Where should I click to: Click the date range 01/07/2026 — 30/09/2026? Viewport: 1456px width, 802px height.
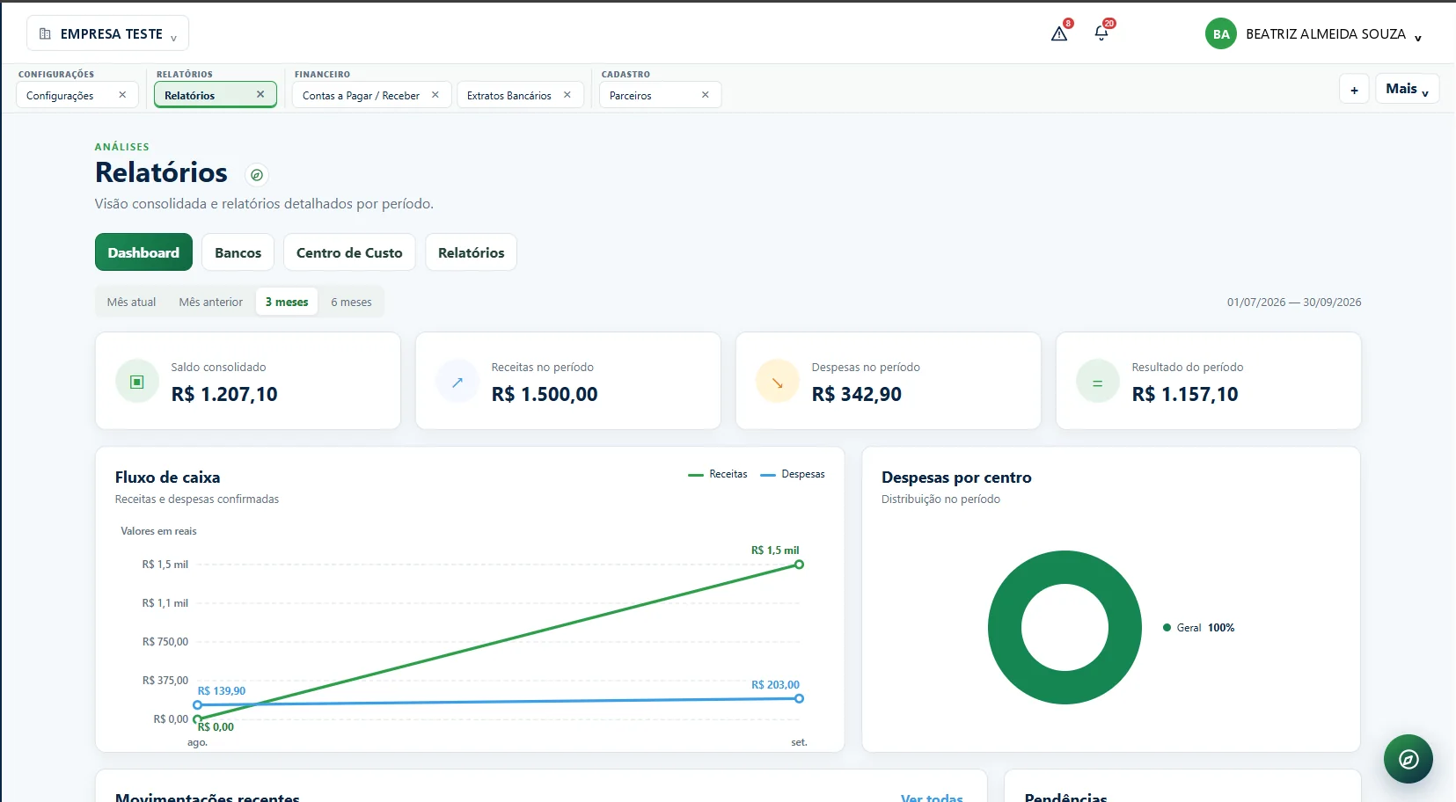coord(1294,302)
